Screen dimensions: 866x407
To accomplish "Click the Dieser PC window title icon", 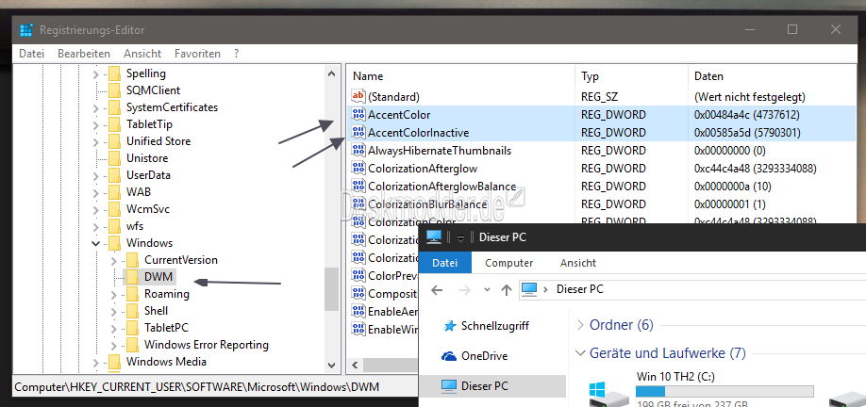I will 434,237.
